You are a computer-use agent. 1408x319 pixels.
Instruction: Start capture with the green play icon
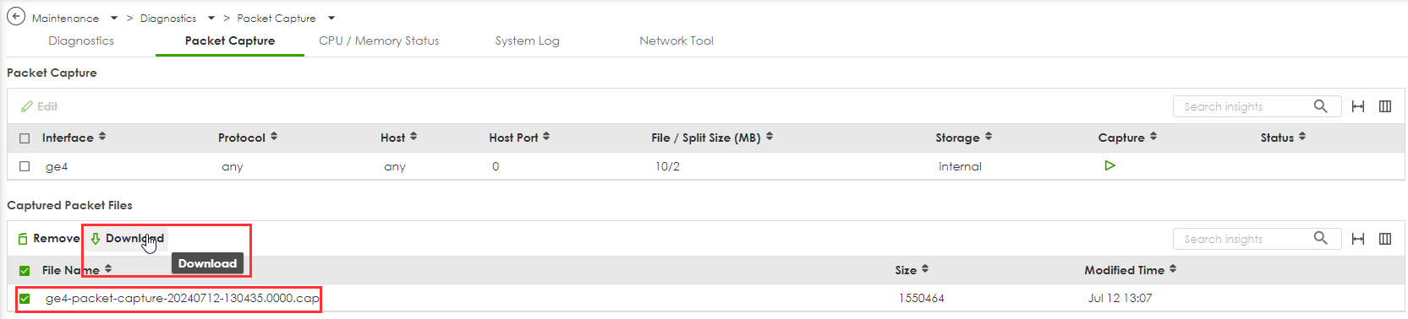(1109, 165)
